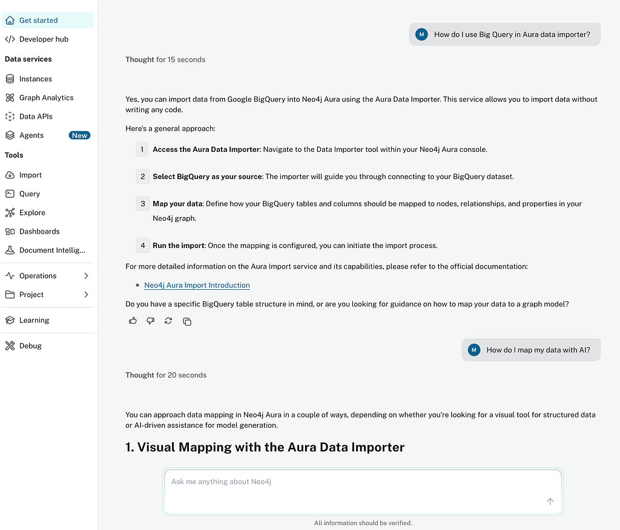Image resolution: width=620 pixels, height=530 pixels.
Task: Give the BigQuery answer a thumbs up
Action: point(133,321)
